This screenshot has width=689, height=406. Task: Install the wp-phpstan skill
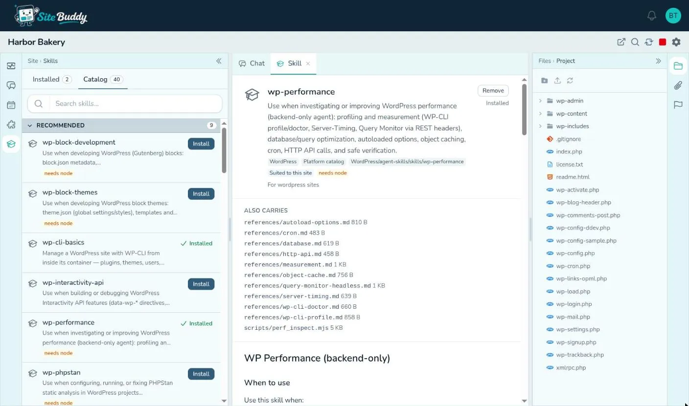[x=201, y=374]
